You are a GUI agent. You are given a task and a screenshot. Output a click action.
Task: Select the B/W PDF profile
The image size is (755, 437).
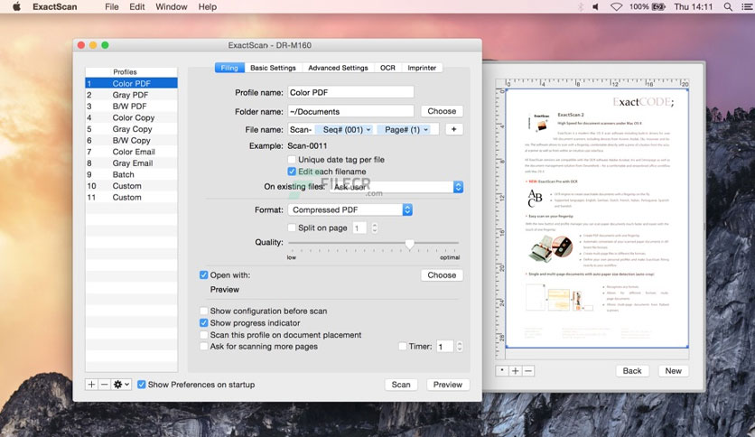132,107
